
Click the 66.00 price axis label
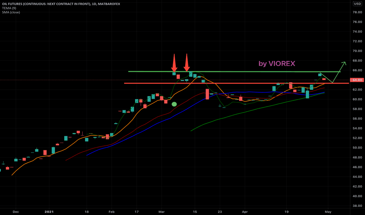[x=357, y=70]
